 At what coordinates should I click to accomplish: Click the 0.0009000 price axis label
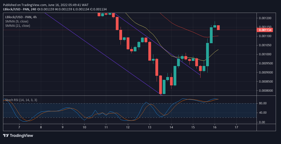coord(266,72)
